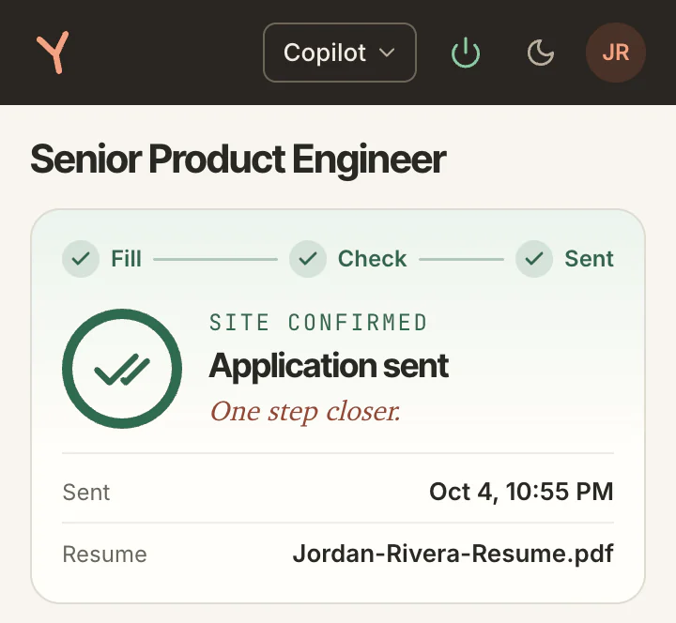This screenshot has height=623, width=676.
Task: Switch to dark mode with moon icon
Action: click(x=541, y=53)
